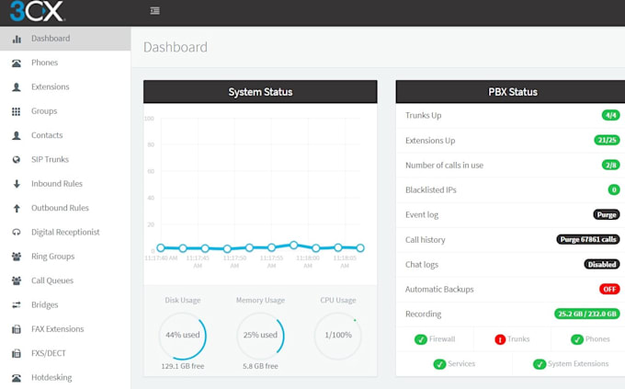This screenshot has height=389, width=625.
Task: Click the Bridges arrows icon
Action: click(x=17, y=304)
